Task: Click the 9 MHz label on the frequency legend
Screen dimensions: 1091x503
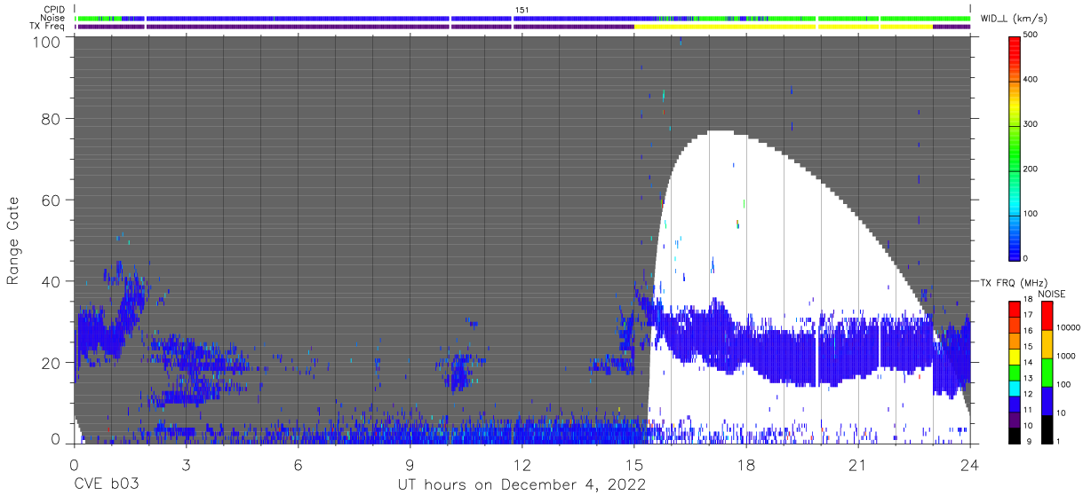Action: pyautogui.click(x=1030, y=442)
